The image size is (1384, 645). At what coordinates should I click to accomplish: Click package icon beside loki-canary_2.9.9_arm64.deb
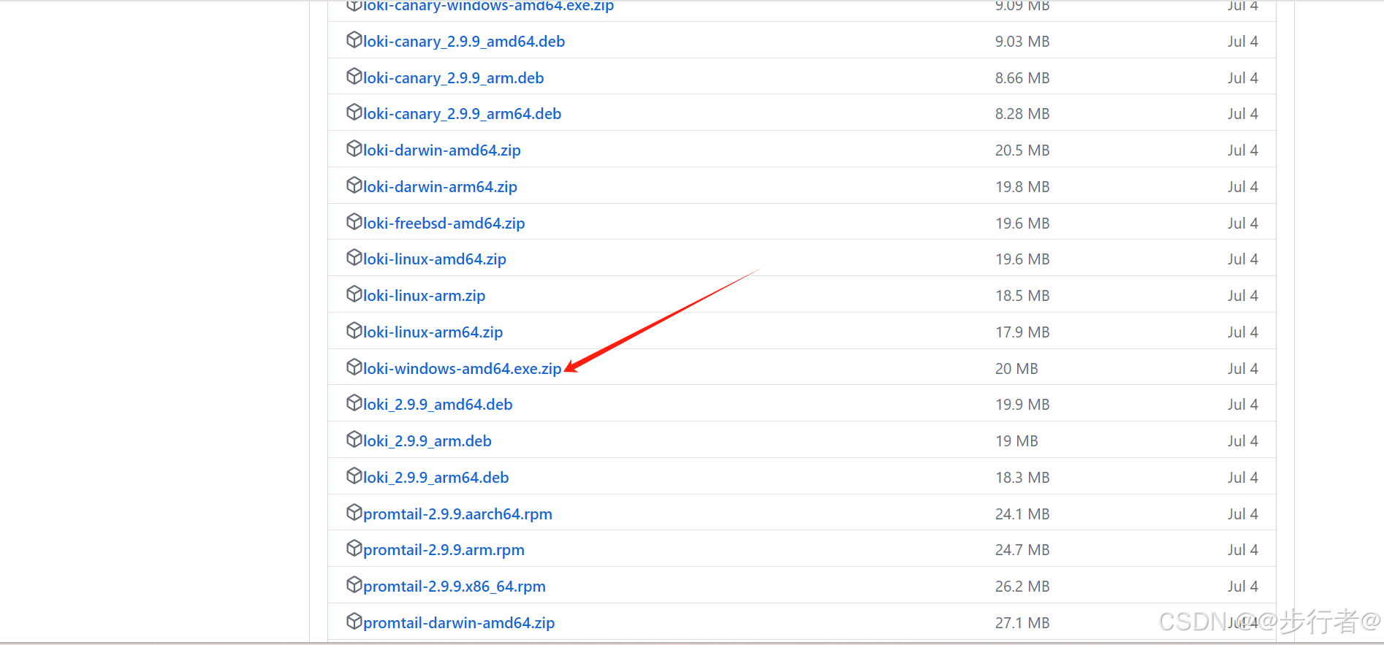(354, 112)
